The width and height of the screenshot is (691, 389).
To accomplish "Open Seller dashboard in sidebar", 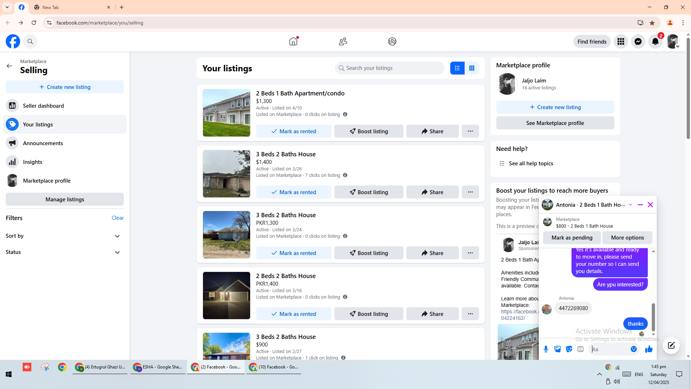I will coord(65,106).
